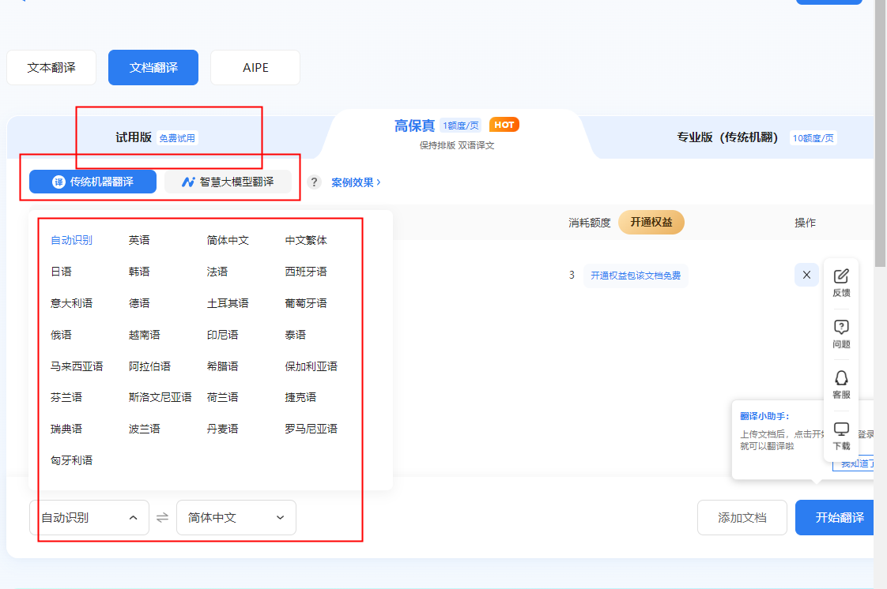Click the 下载 download client icon

tap(840, 436)
